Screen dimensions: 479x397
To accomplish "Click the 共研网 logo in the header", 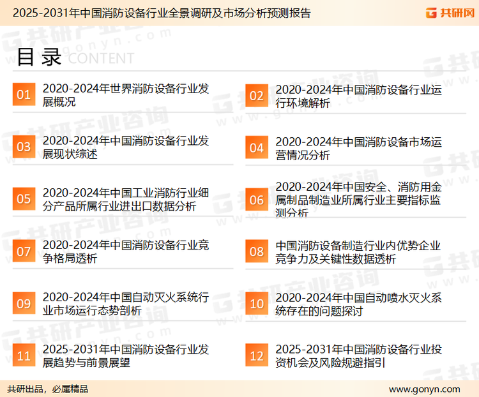I will point(450,13).
